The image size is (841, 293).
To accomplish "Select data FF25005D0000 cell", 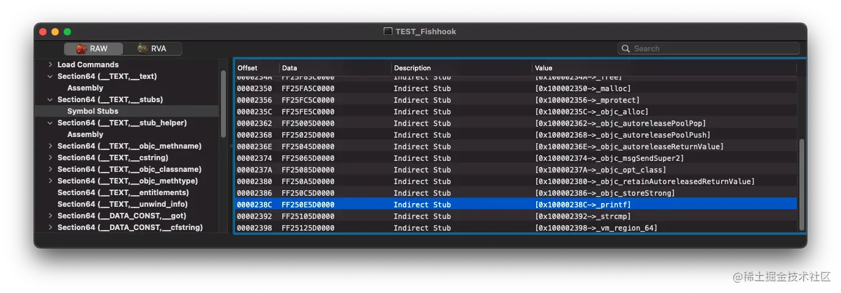I will click(x=308, y=124).
